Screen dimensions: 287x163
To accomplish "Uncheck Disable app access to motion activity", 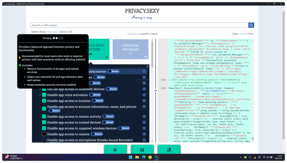I will (44, 116).
